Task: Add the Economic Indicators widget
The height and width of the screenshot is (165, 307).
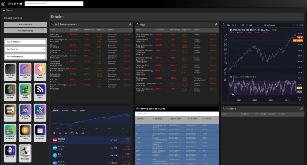Action: click(x=40, y=112)
